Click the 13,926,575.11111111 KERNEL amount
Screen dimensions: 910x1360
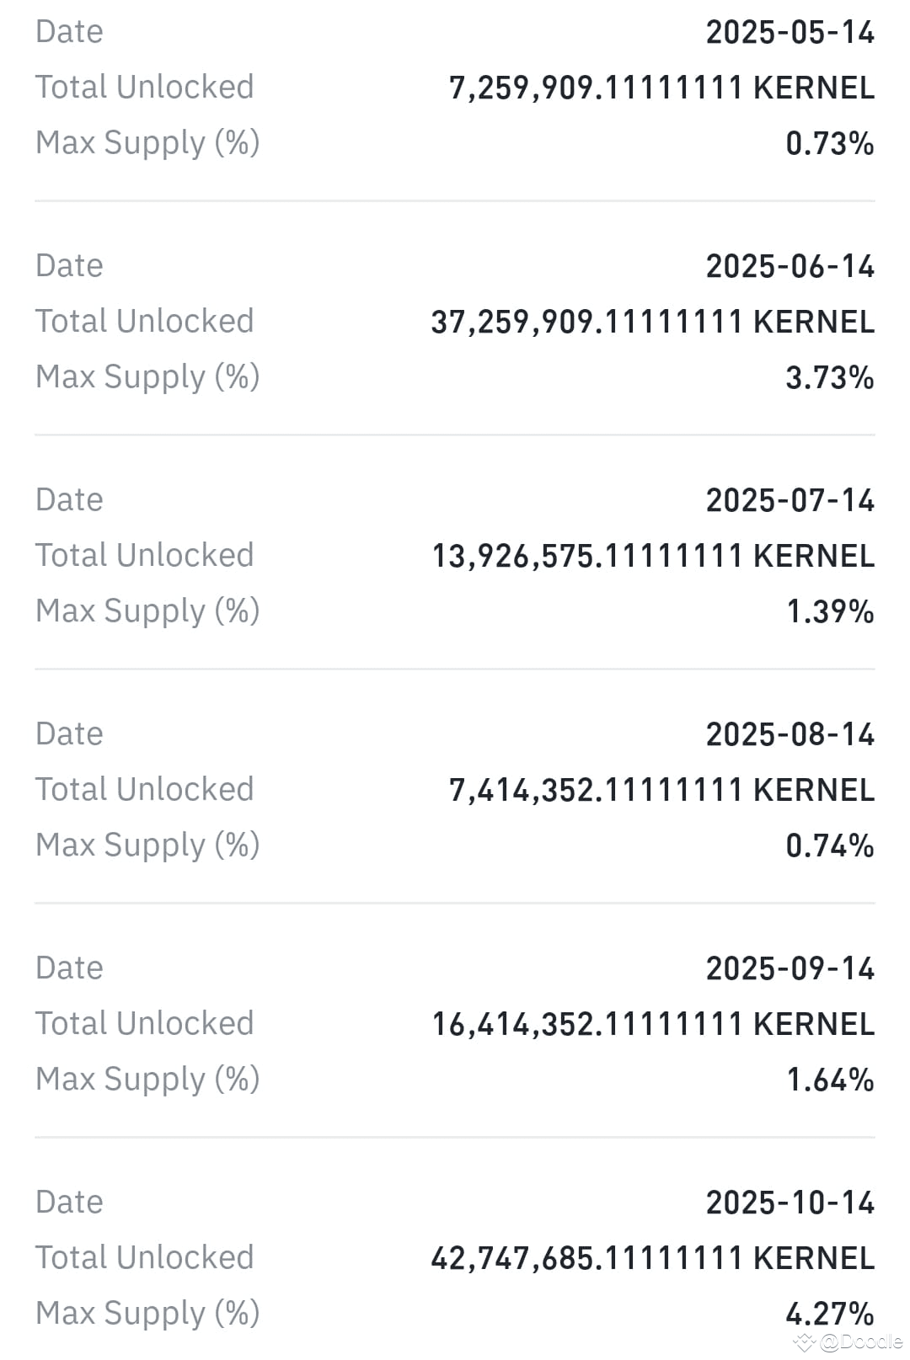click(x=653, y=557)
